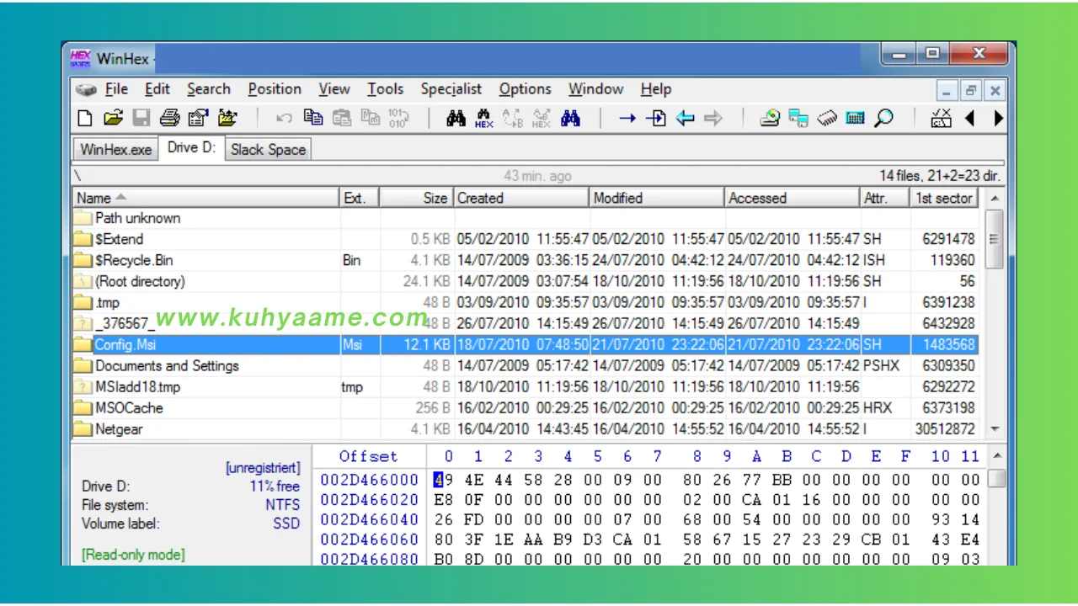
Task: Click the black right triangle icon
Action: [x=999, y=119]
